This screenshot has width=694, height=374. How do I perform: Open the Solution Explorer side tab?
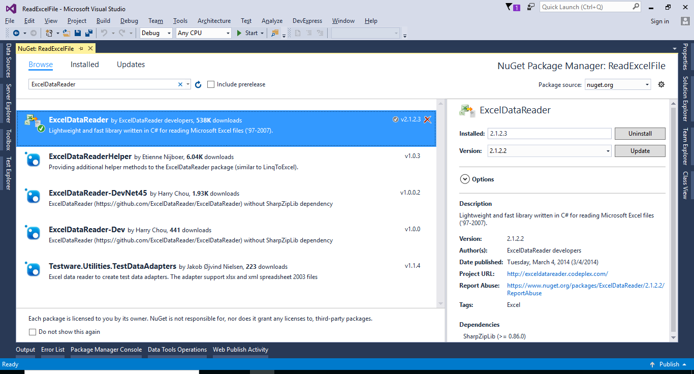pos(685,99)
